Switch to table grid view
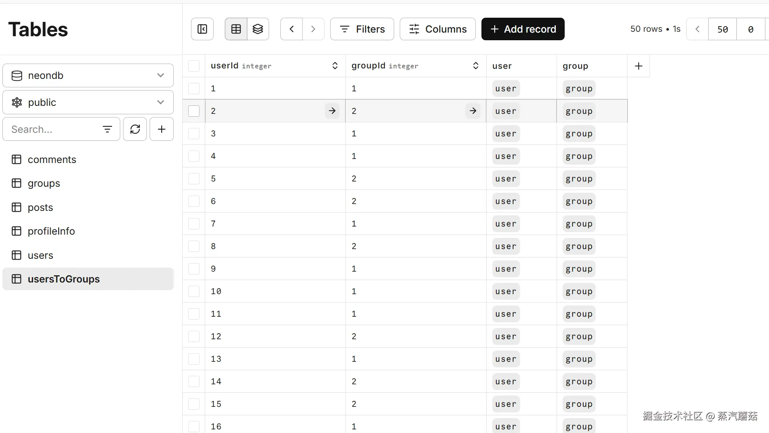This screenshot has width=769, height=433. pos(236,29)
